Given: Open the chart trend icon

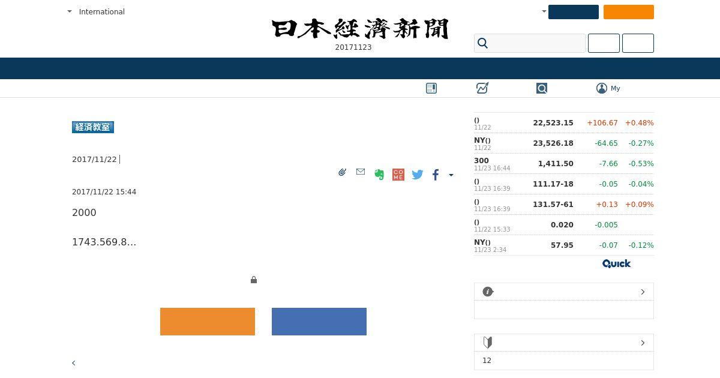Looking at the screenshot, I should pos(482,88).
